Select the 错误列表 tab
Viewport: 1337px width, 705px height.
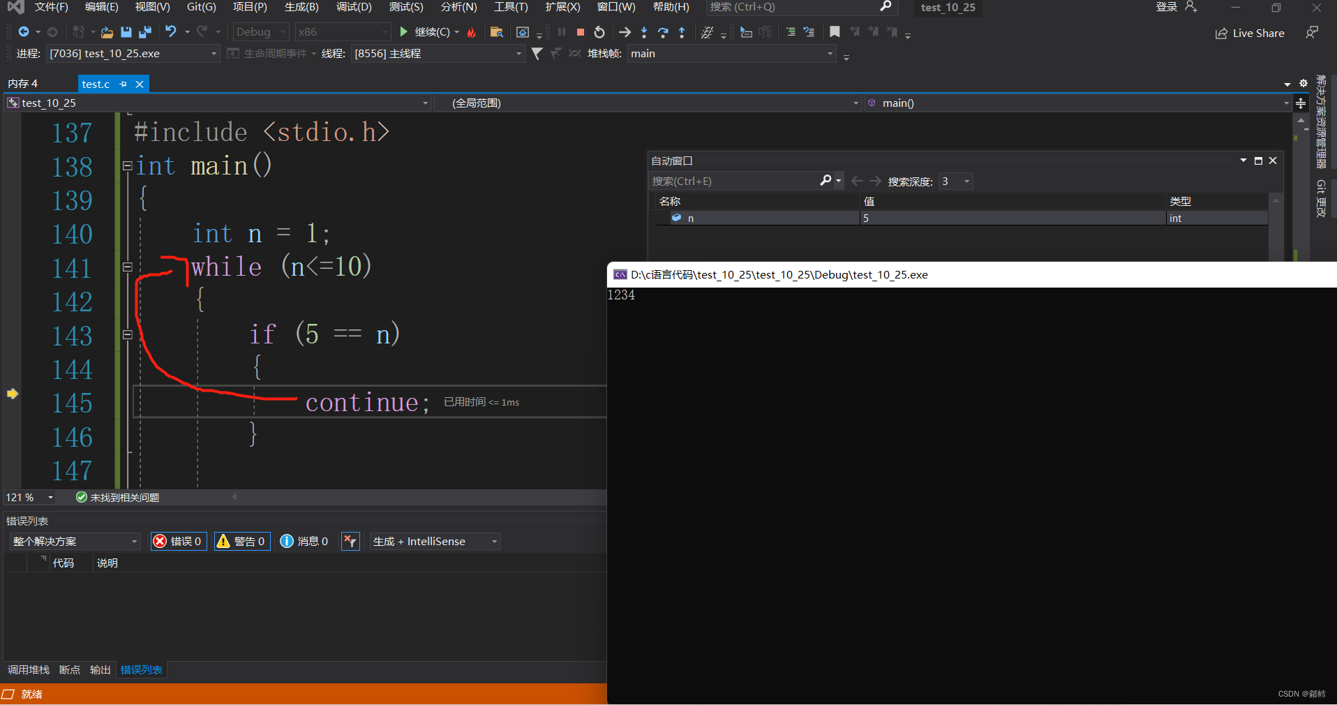(142, 670)
